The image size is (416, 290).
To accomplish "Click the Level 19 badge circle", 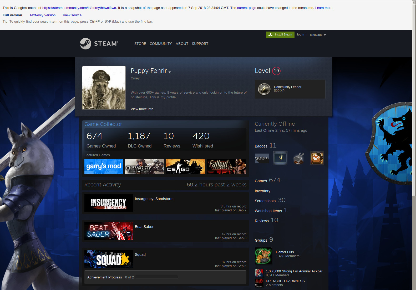I will pyautogui.click(x=276, y=71).
